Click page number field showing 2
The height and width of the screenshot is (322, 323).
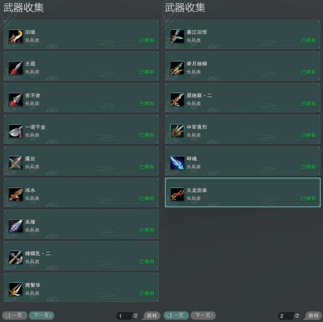click(x=286, y=316)
